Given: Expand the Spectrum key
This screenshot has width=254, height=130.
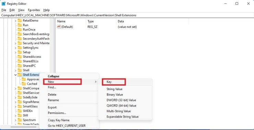Looking at the screenshot, I should [15, 120].
